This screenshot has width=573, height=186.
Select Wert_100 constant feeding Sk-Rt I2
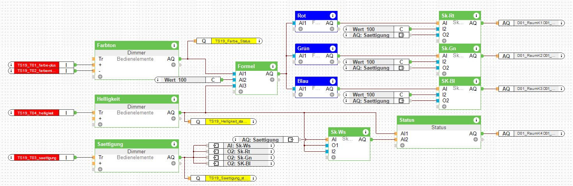(x=376, y=29)
